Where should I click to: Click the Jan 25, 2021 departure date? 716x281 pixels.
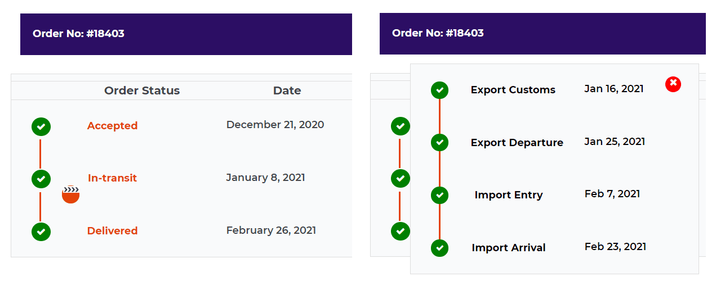[x=615, y=142]
